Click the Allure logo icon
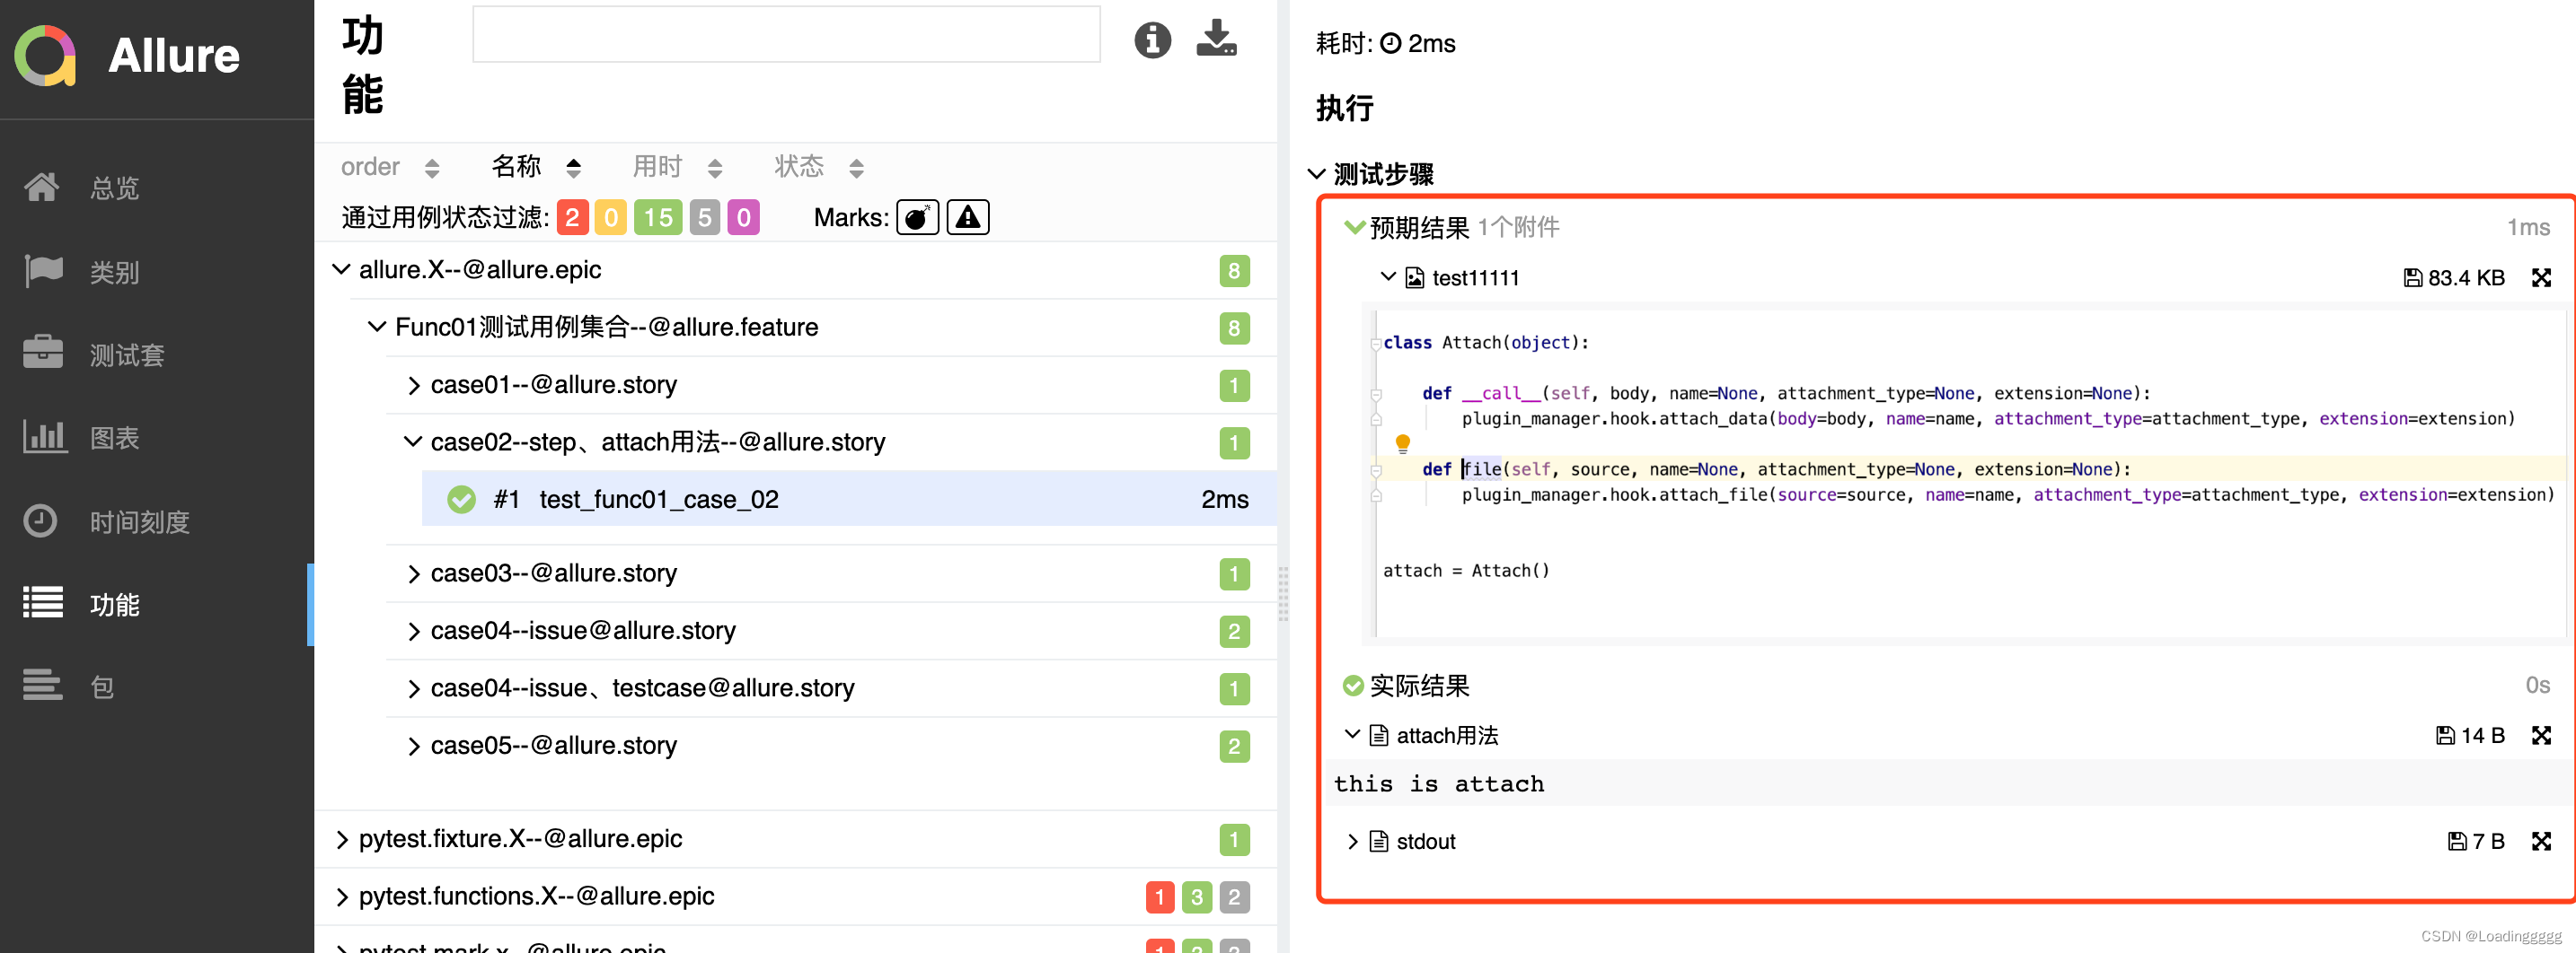 pos(46,56)
